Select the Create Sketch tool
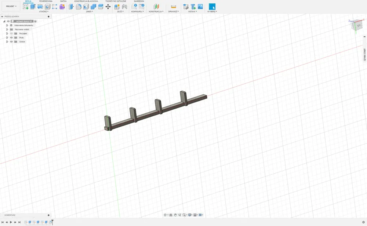Image resolution: width=367 pixels, height=226 pixels. 26,7
